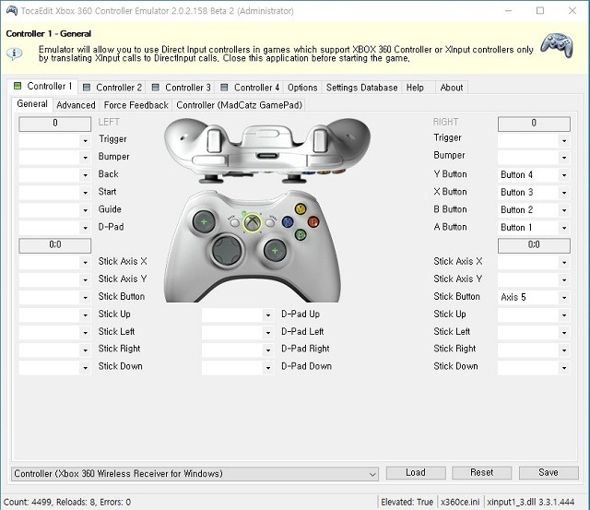This screenshot has height=510, width=590.
Task: Click blue X button on controller image
Action: tap(288, 221)
